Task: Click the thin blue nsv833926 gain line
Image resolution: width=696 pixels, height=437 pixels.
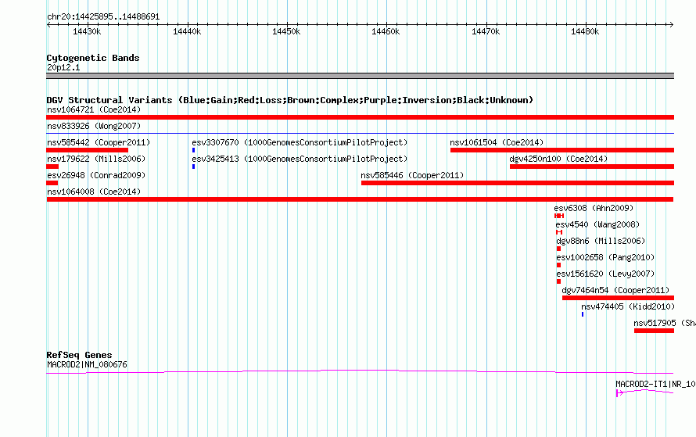Action: point(360,133)
